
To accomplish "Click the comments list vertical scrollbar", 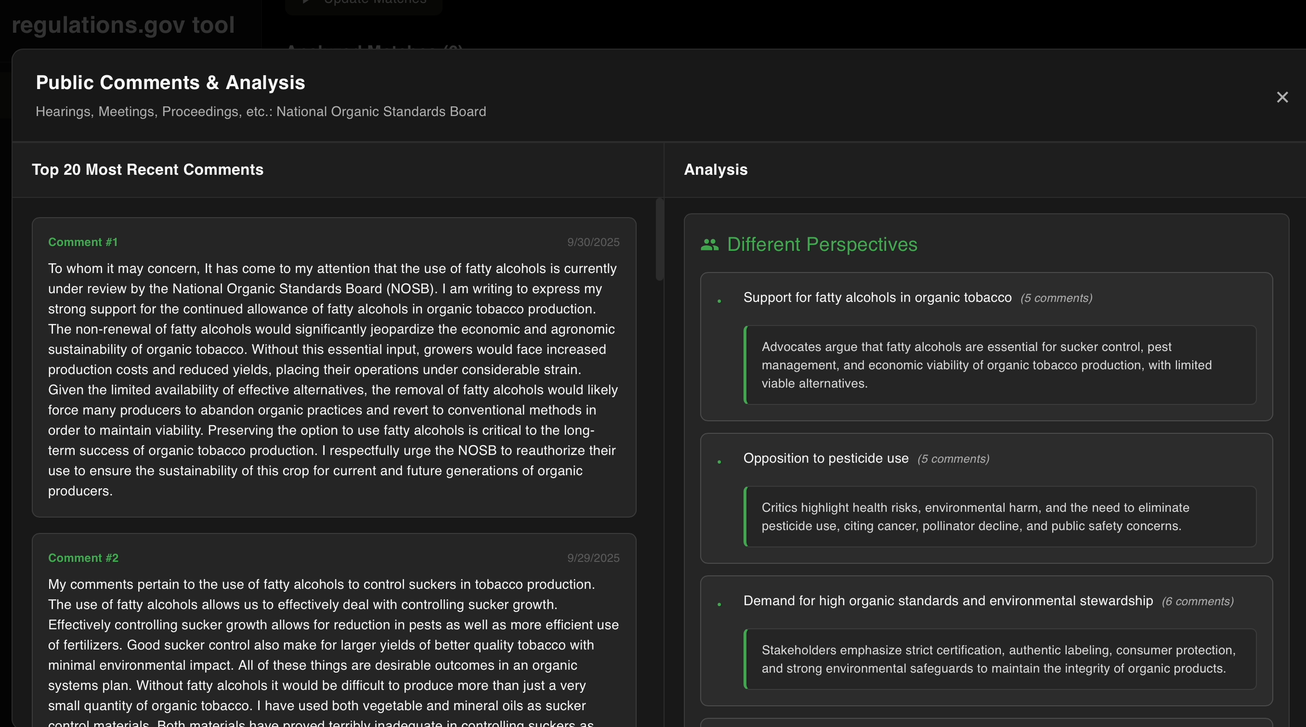I will click(x=659, y=239).
